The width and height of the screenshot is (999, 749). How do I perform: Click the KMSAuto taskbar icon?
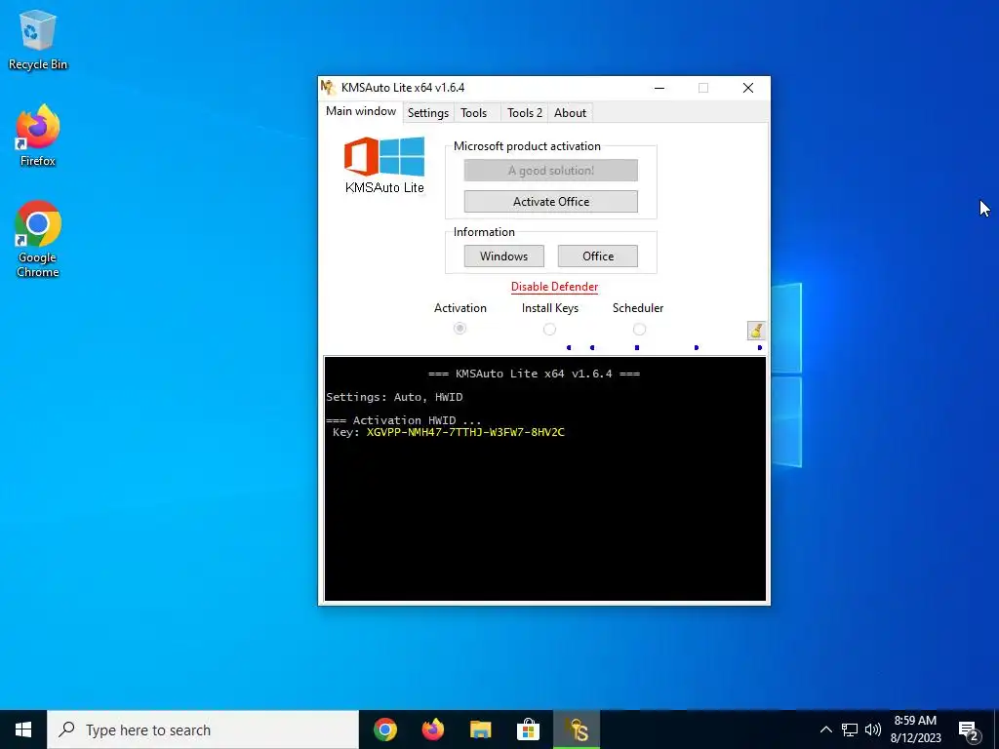pos(577,729)
